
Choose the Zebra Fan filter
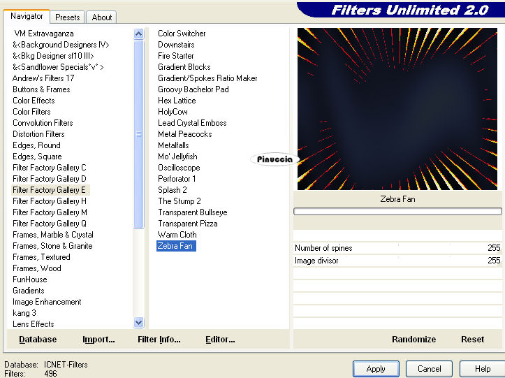(x=176, y=246)
